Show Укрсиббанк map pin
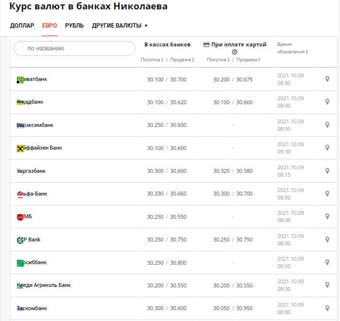This screenshot has height=321, width=340. pyautogui.click(x=327, y=262)
